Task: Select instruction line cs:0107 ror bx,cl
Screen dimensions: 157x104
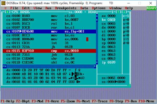Action: (49, 27)
